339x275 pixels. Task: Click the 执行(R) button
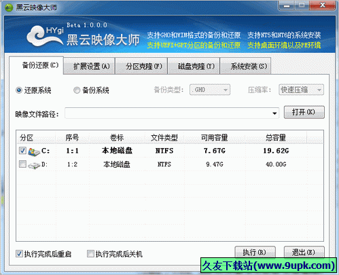point(255,252)
